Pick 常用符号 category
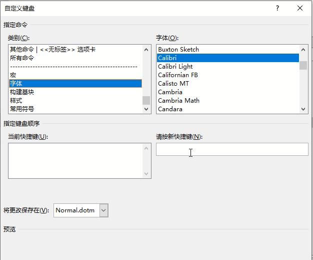Screen dimensions: 313x260 coord(75,109)
